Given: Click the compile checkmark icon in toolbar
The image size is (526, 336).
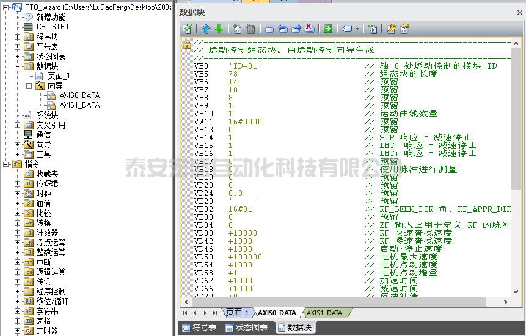Looking at the screenshot, I should coord(188,29).
